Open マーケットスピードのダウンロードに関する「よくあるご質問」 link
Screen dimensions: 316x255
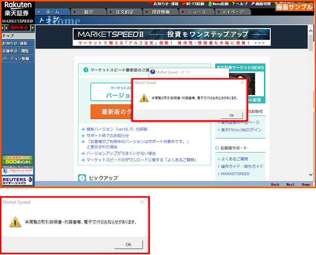click(x=141, y=160)
